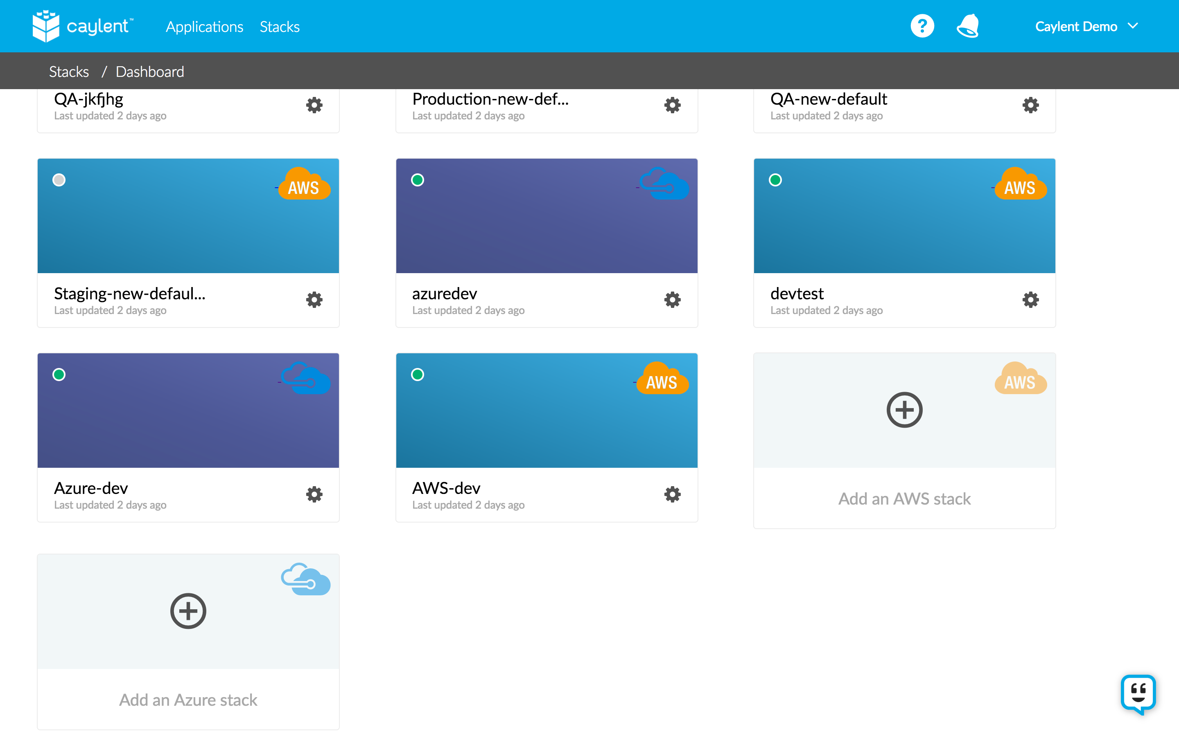Image resolution: width=1179 pixels, height=736 pixels.
Task: Click gear icon on Staging-new-defaul... card
Action: [314, 299]
